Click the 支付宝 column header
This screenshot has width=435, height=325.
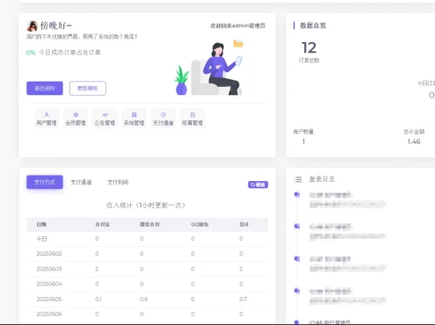103,224
